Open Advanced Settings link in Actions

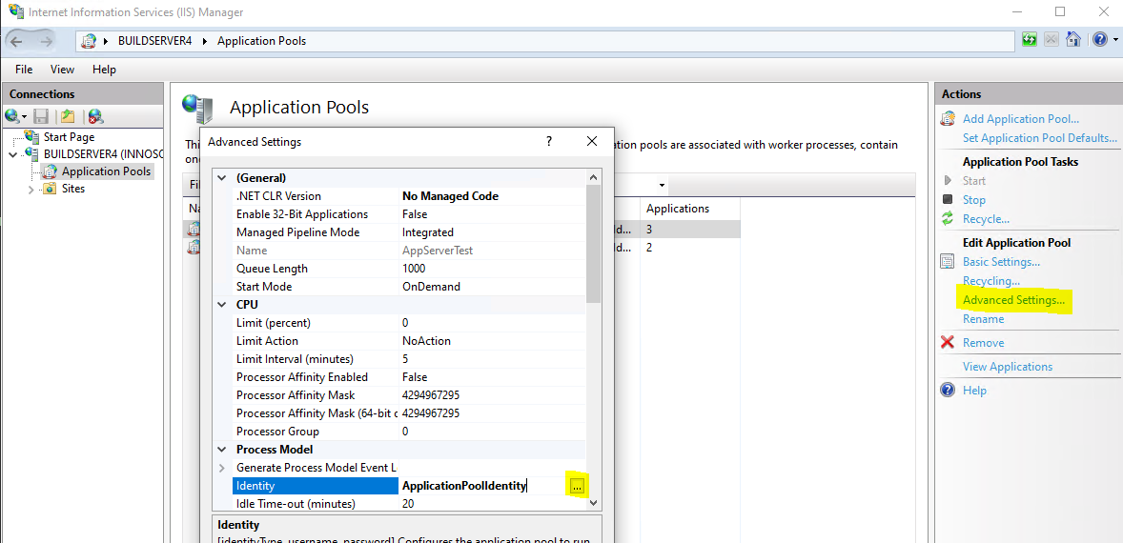point(1013,300)
